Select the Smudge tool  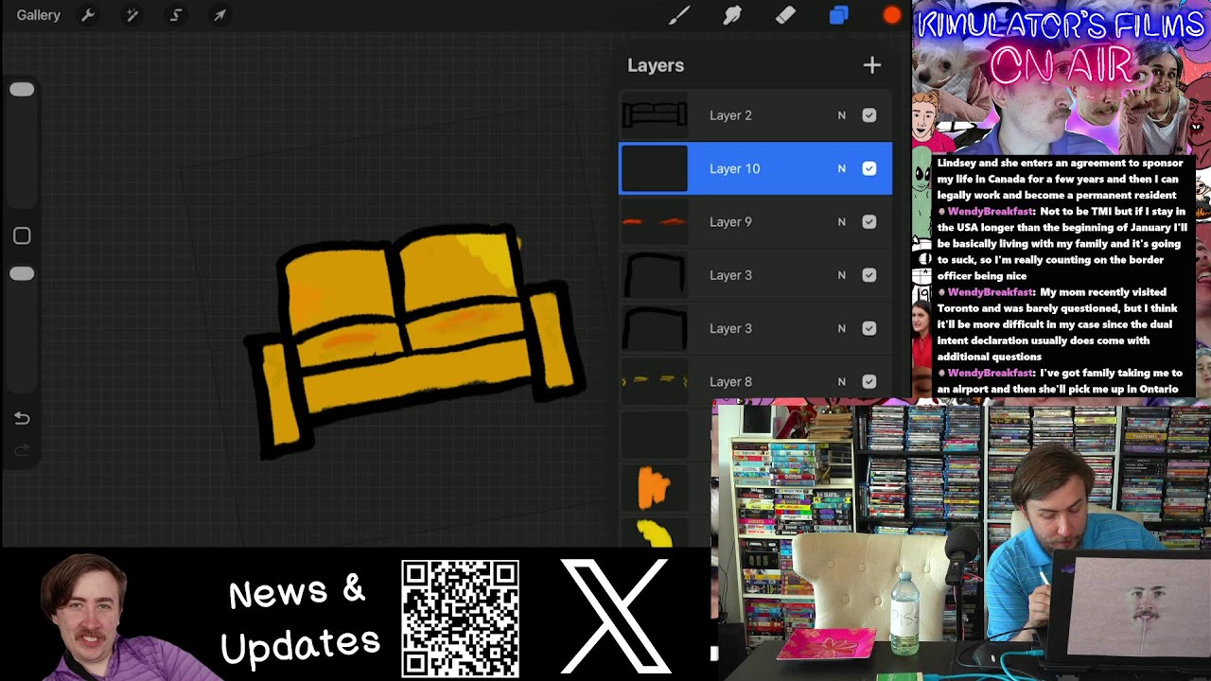coord(732,15)
